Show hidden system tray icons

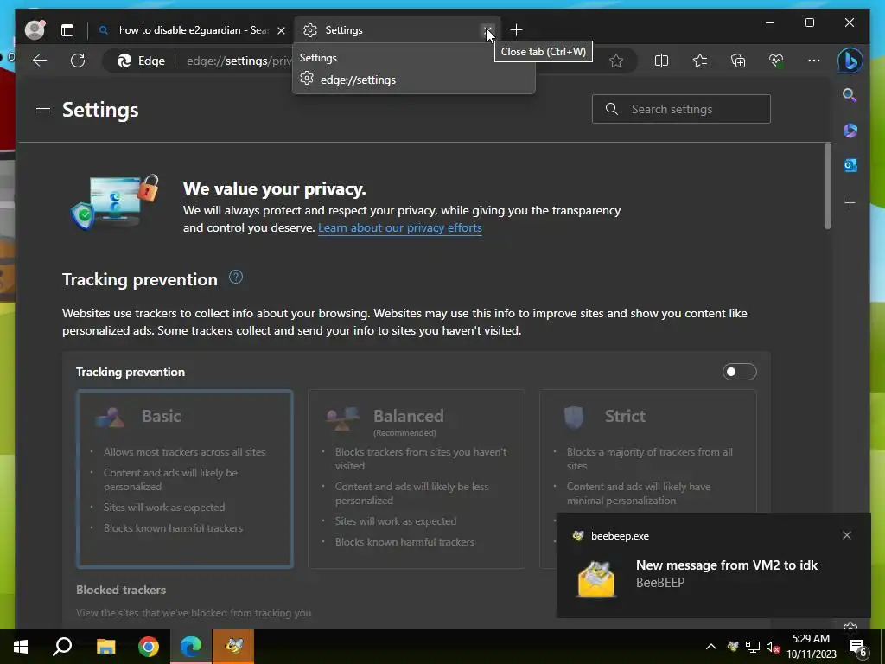(x=711, y=647)
